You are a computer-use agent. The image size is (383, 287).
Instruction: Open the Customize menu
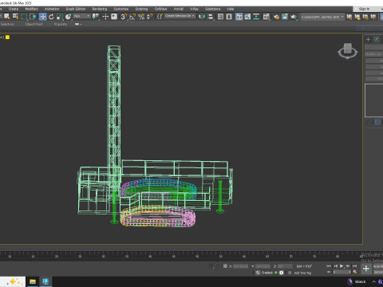[x=121, y=9]
